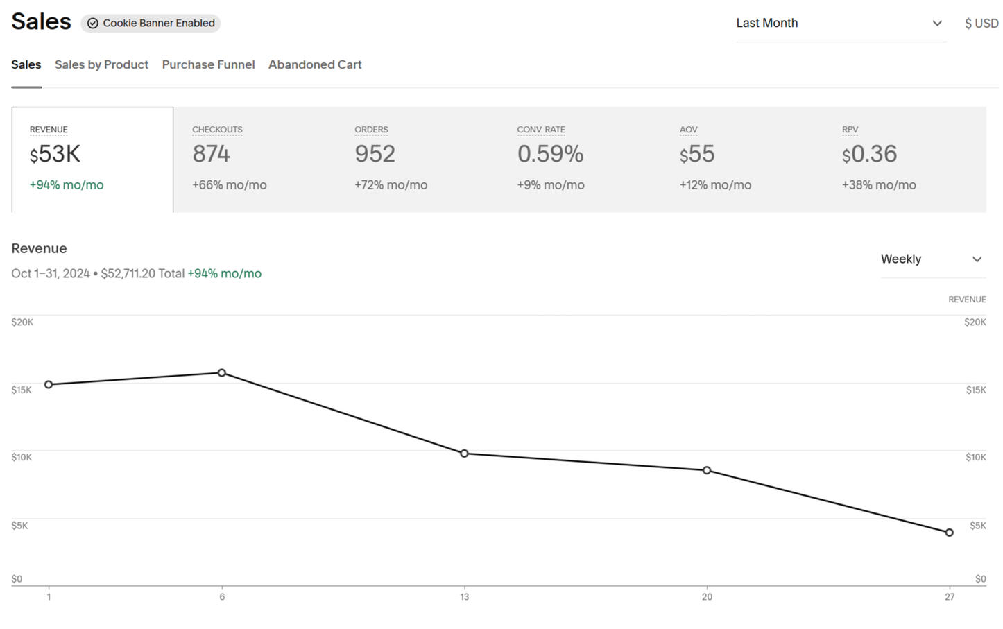This screenshot has height=629, width=1003.
Task: Click the Cookie Banner Enabled checkmark icon
Action: click(x=92, y=24)
